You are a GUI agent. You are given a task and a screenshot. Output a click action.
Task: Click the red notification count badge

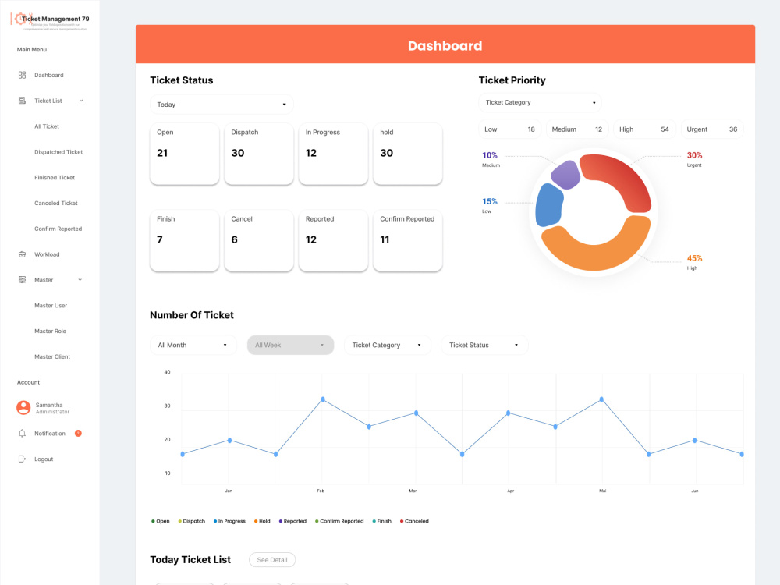[x=78, y=433]
